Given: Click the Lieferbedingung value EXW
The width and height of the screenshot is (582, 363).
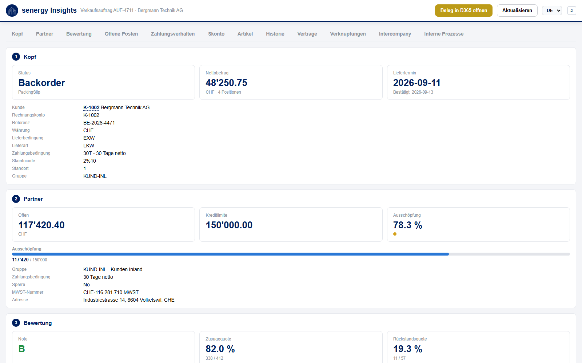Looking at the screenshot, I should coord(89,138).
